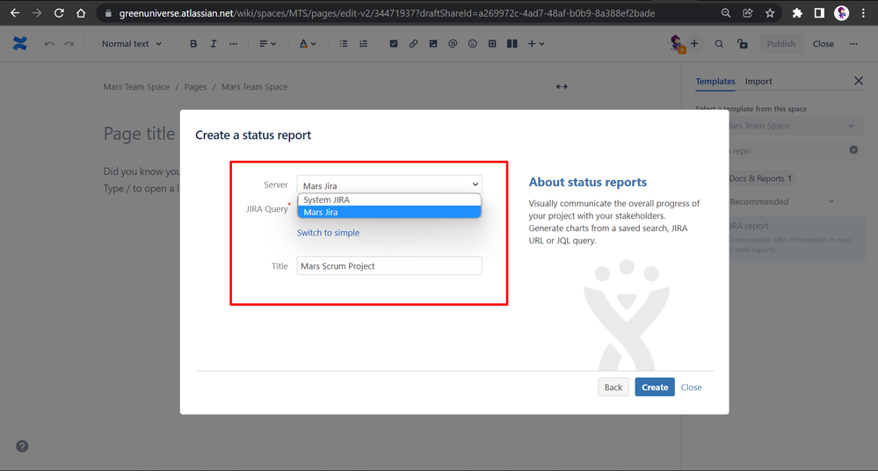This screenshot has height=471, width=878.
Task: Click the Publish button
Action: pos(781,44)
